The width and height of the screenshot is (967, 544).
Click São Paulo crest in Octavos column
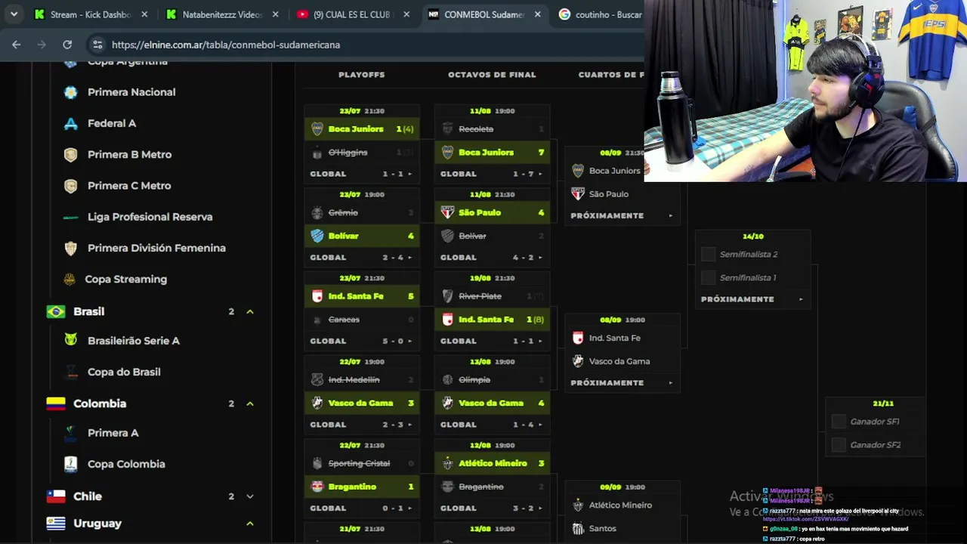(x=447, y=212)
